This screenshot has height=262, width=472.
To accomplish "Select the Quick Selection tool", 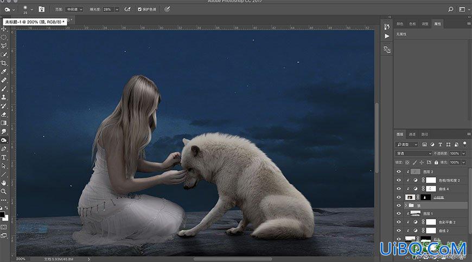I will coord(4,54).
